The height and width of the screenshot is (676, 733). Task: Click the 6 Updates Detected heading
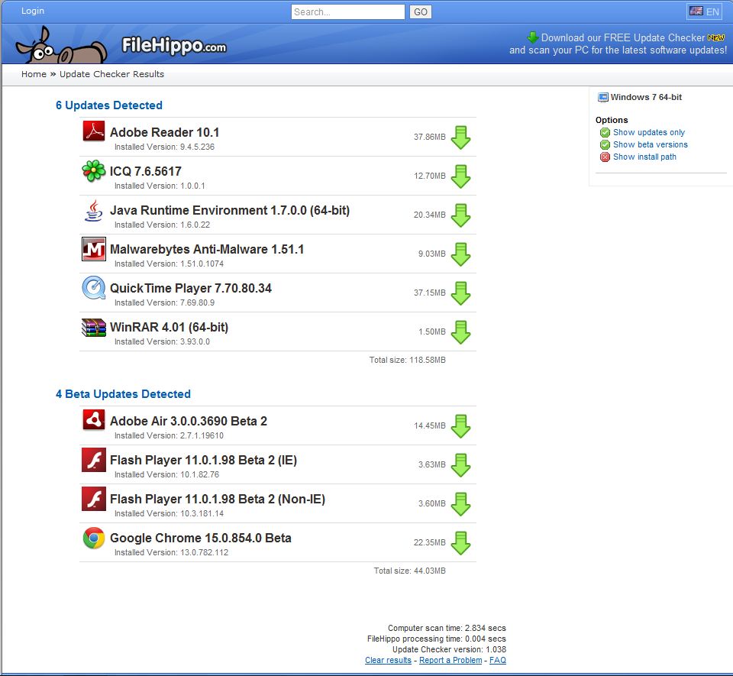[109, 105]
